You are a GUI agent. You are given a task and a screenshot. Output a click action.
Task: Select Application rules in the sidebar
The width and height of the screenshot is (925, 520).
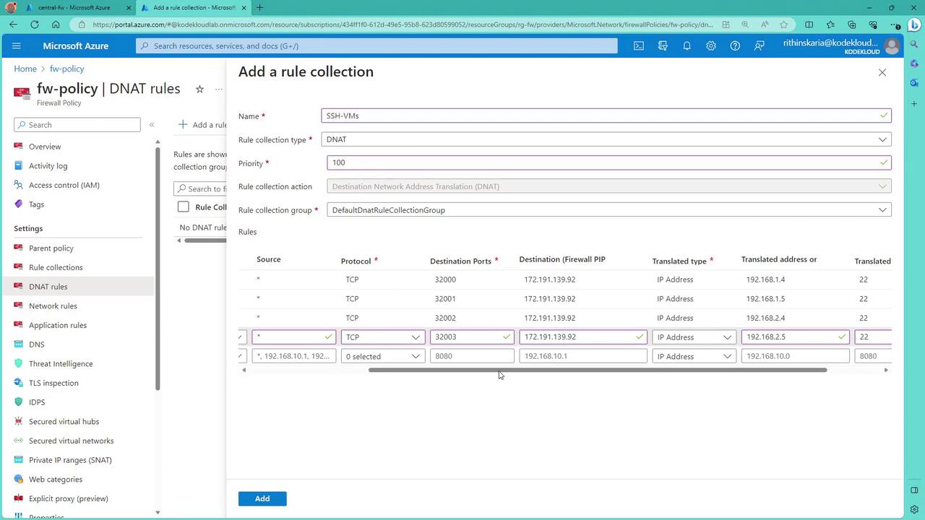pyautogui.click(x=58, y=325)
